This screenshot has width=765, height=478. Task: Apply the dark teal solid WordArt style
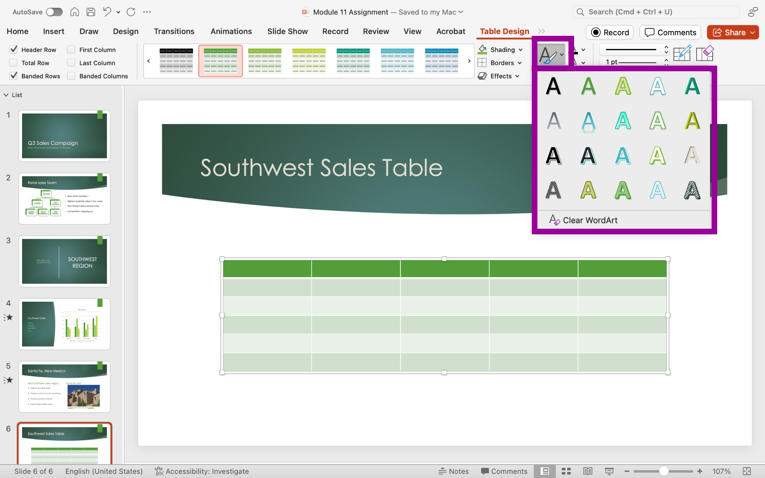click(x=692, y=86)
